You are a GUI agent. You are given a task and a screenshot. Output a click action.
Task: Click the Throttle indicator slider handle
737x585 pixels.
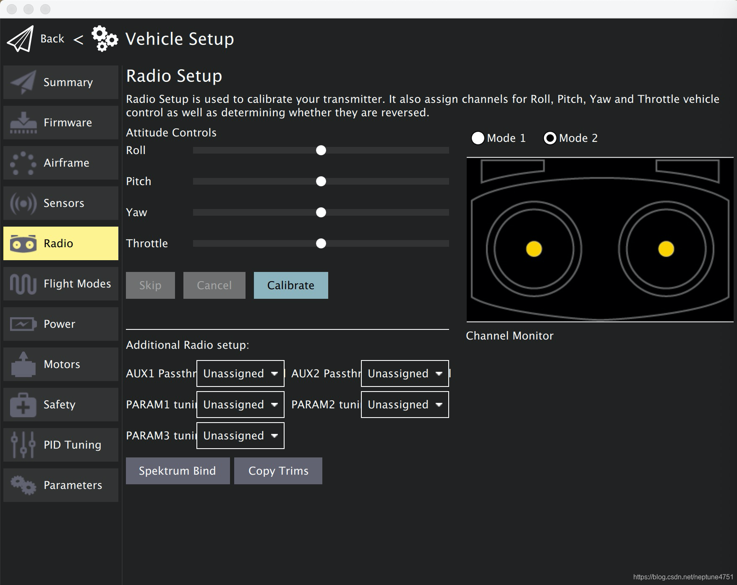[321, 243]
